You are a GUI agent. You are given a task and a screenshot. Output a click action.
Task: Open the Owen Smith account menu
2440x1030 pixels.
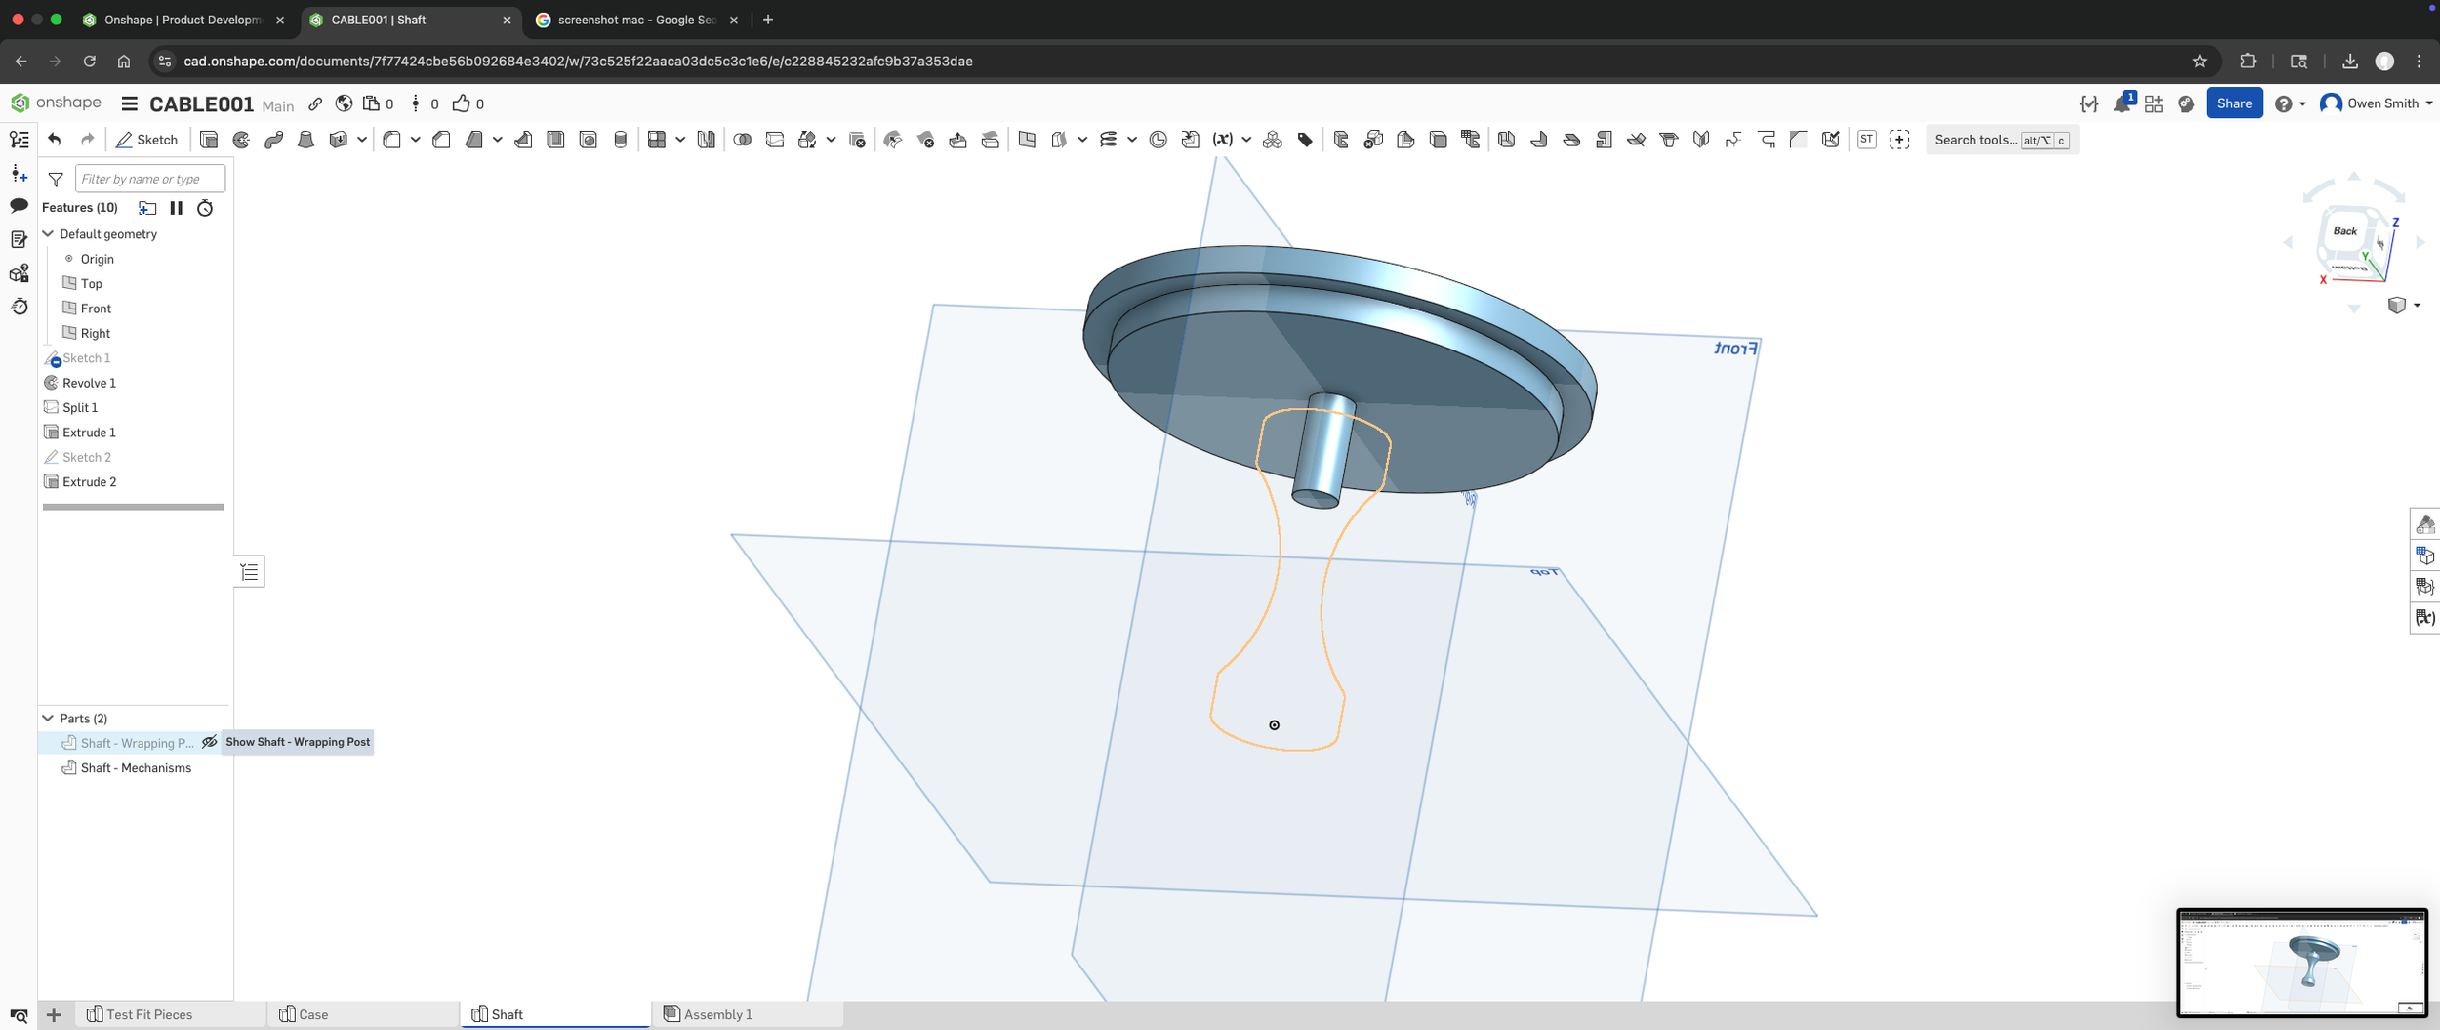pyautogui.click(x=2376, y=103)
